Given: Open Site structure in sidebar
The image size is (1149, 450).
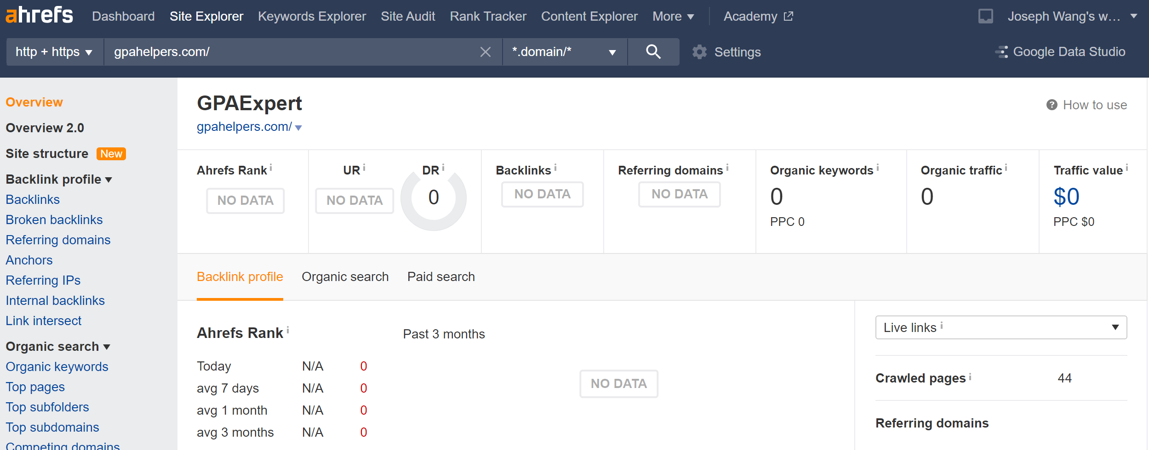Looking at the screenshot, I should [x=46, y=153].
